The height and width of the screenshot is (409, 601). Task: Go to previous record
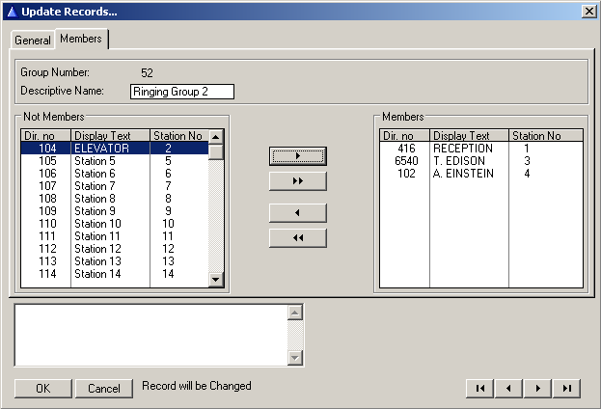[x=507, y=388]
